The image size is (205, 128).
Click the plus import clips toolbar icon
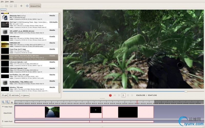click(21, 6)
